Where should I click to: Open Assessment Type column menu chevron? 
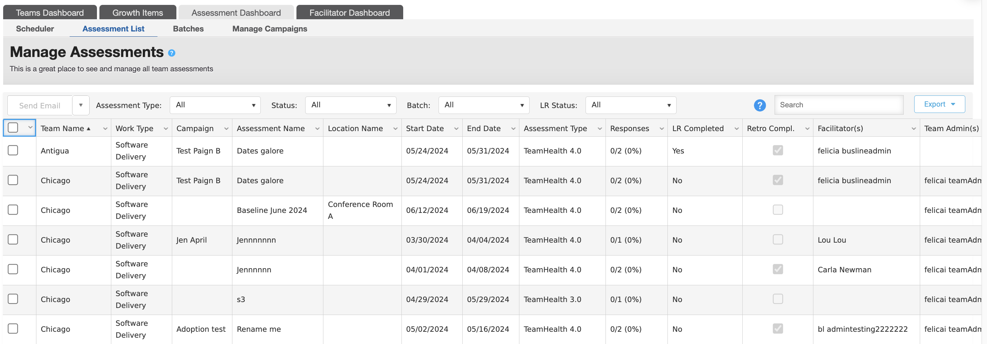(x=600, y=129)
